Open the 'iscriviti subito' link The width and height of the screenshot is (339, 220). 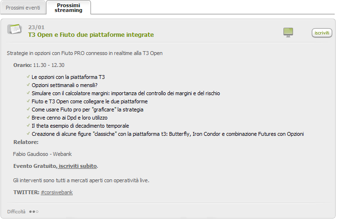pos(78,166)
